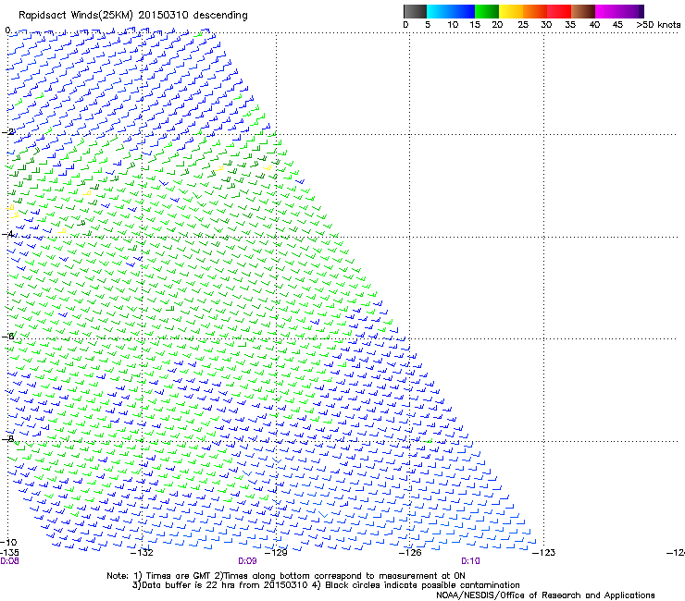This screenshot has width=685, height=601.
Task: Click the '25' label under the color bar
Action: [523, 25]
